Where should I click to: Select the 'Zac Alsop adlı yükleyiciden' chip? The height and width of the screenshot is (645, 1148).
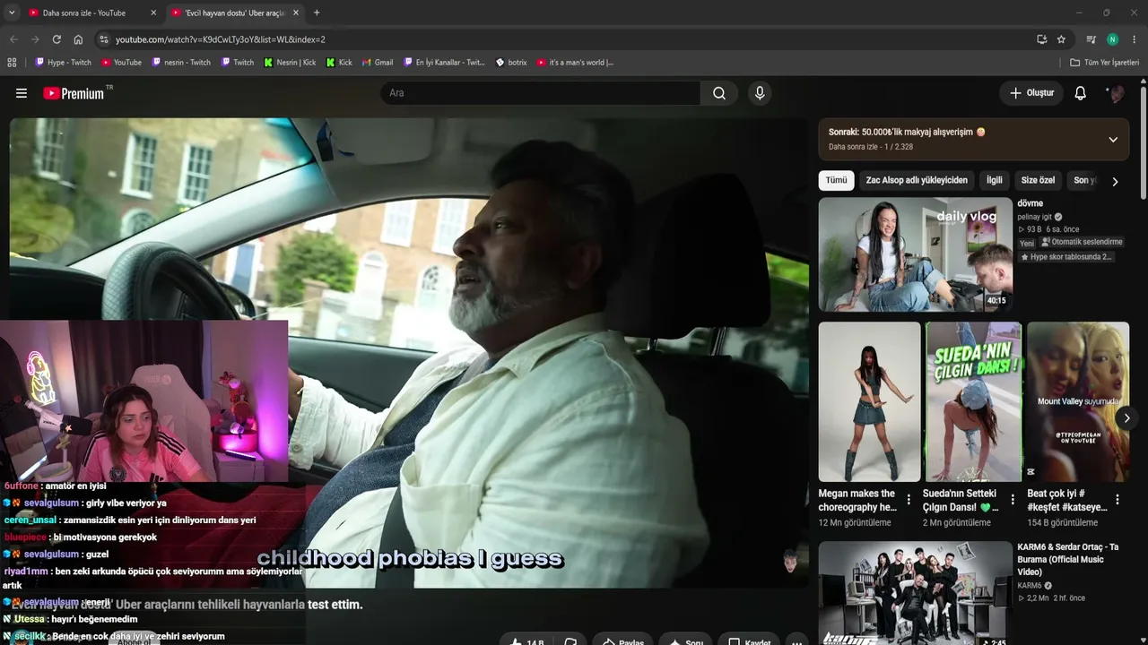pyautogui.click(x=917, y=180)
